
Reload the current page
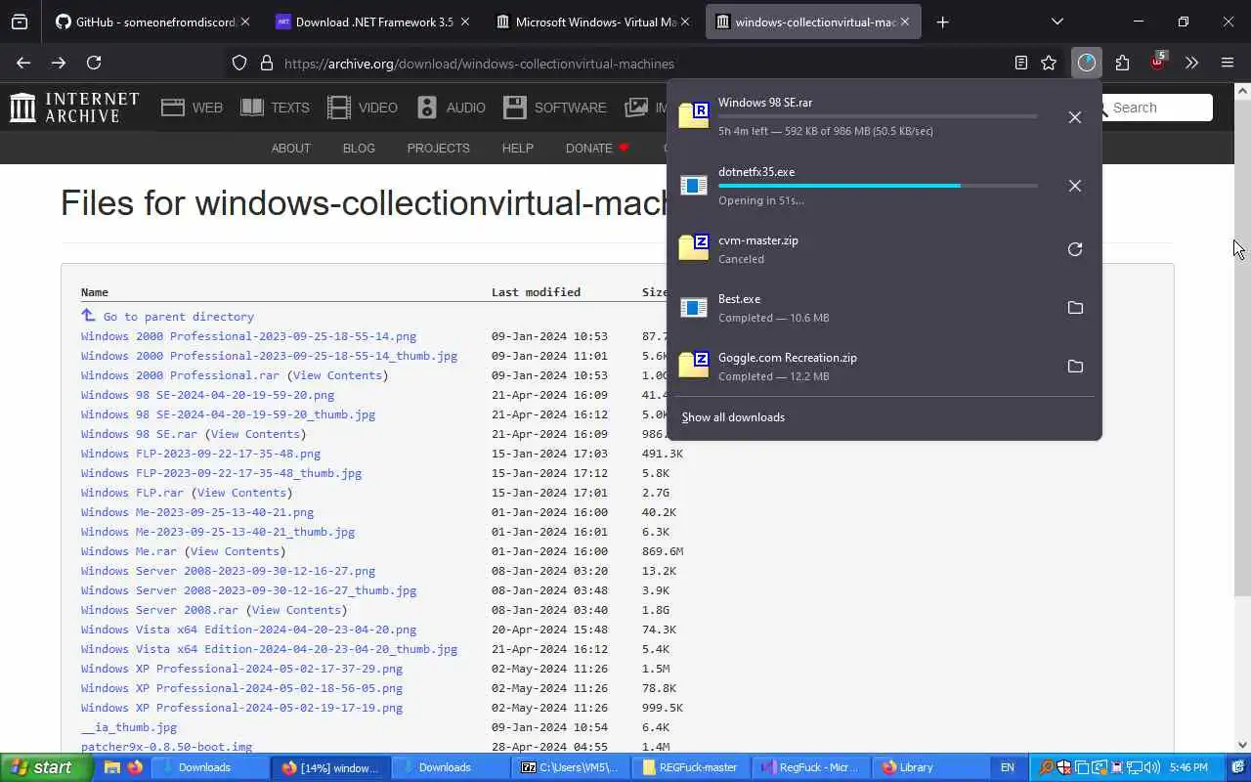pos(94,63)
